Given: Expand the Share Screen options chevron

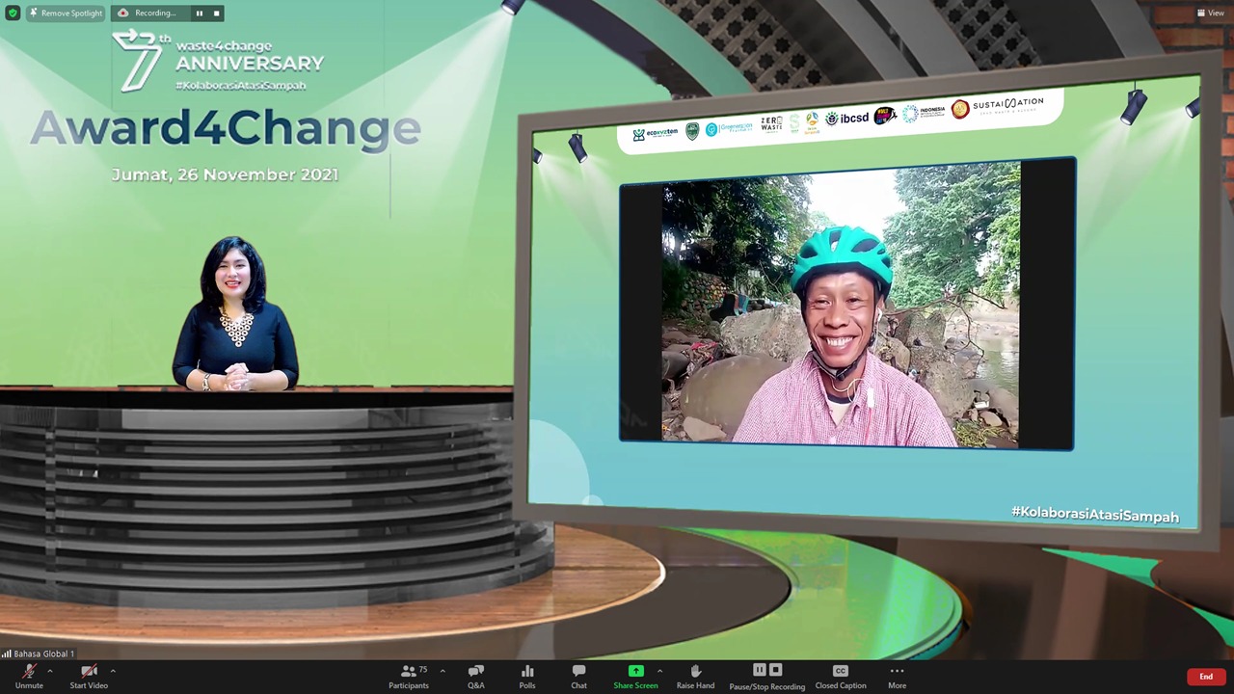Looking at the screenshot, I should [659, 669].
